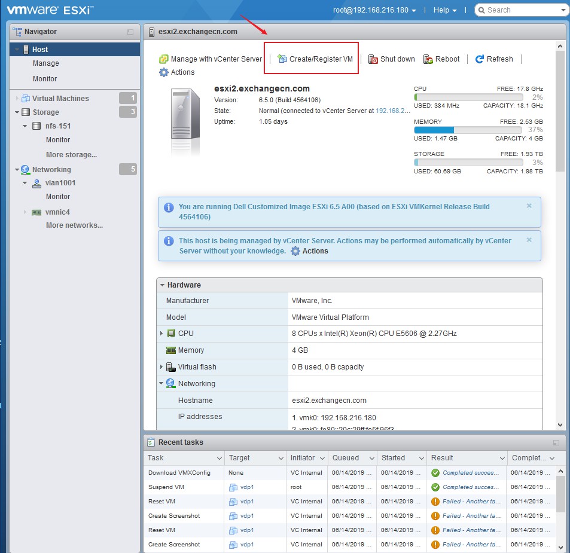Click the Create/Register VM button
Screen dimensions: 570x553
(x=315, y=59)
